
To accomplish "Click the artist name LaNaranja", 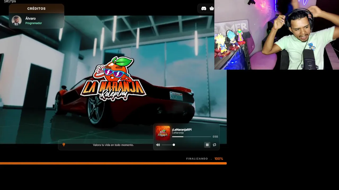I will point(178,133).
